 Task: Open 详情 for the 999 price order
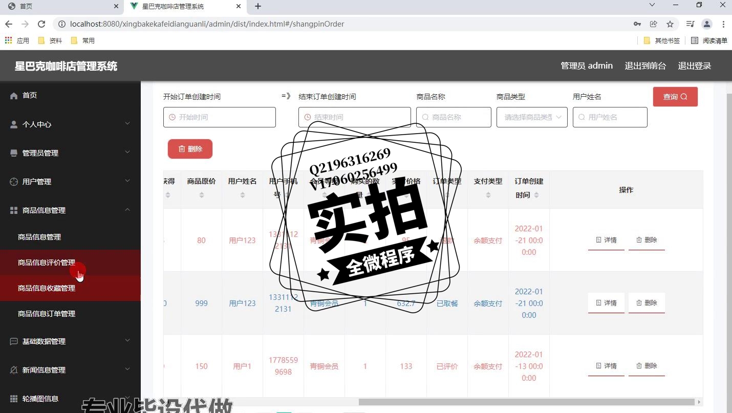coord(606,303)
